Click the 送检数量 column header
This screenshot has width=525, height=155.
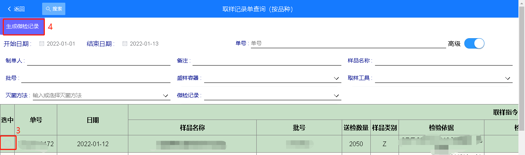(x=356, y=128)
